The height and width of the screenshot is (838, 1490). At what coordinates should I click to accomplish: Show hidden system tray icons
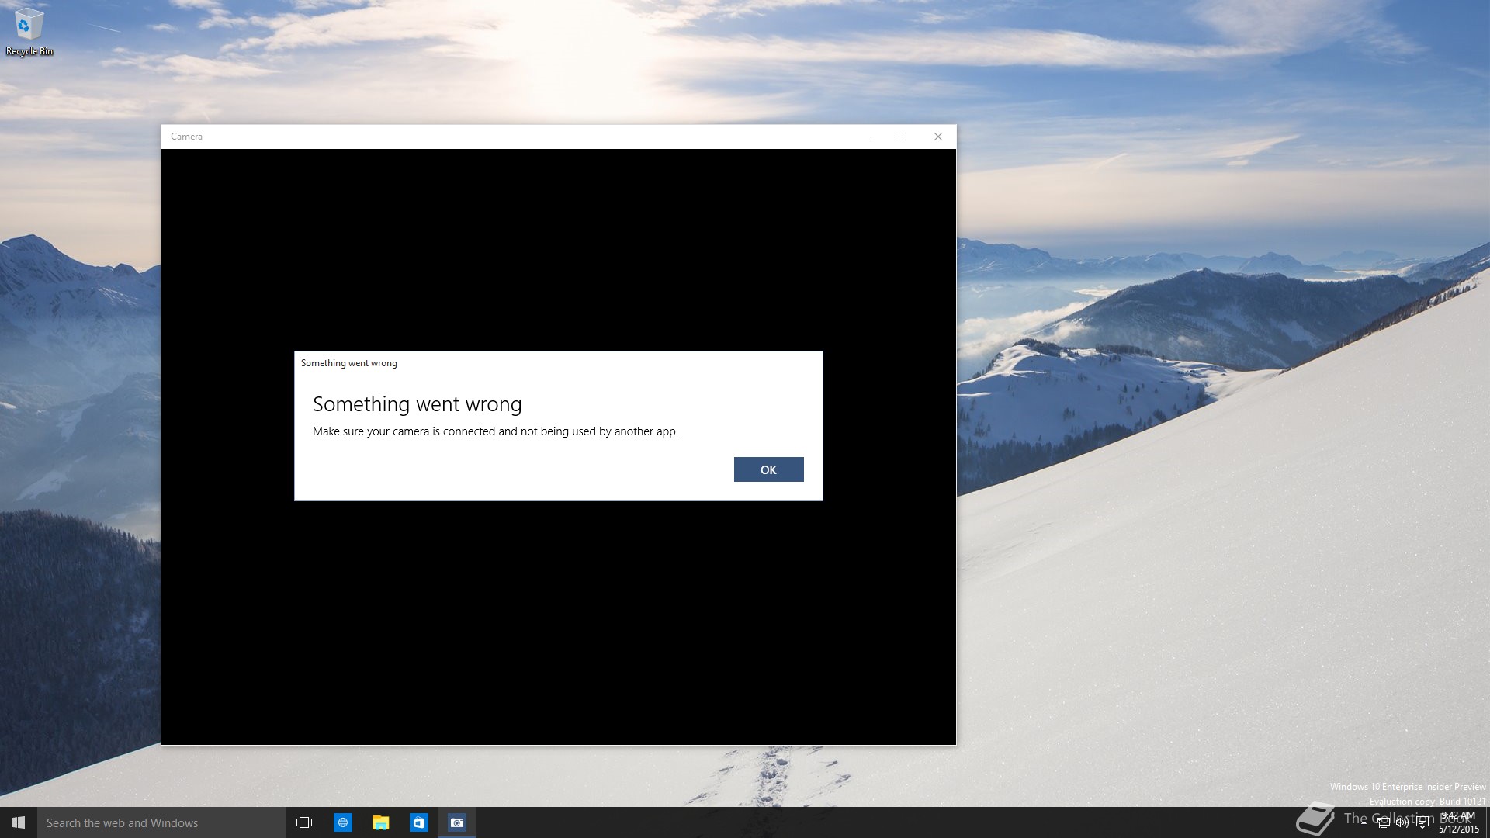1364,822
